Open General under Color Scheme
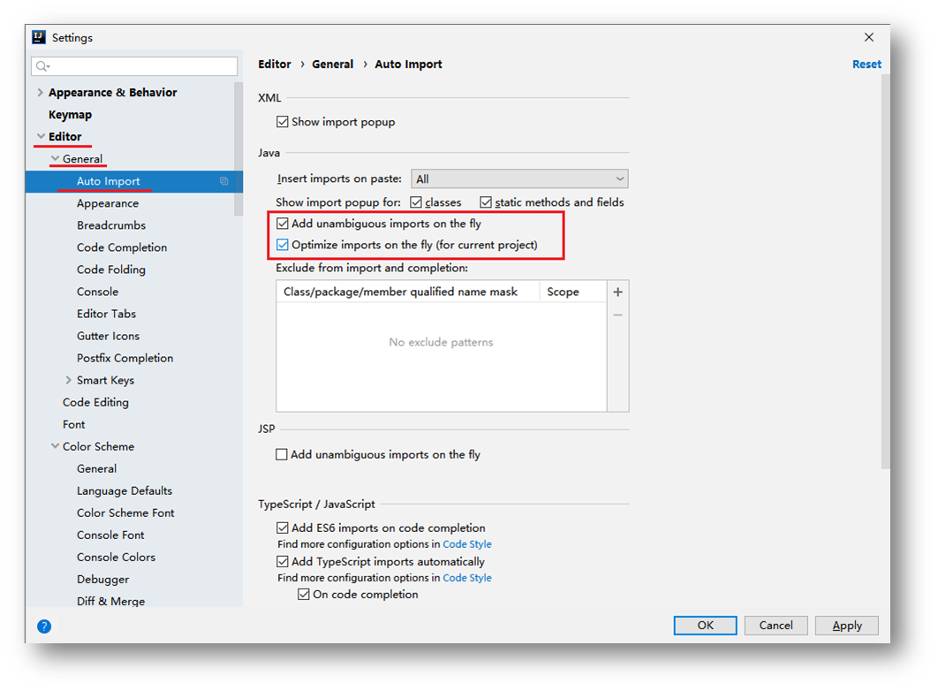 tap(97, 469)
